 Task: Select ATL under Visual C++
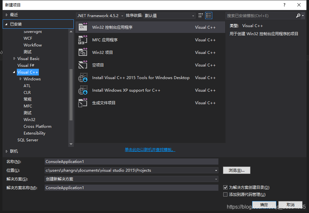[x=27, y=86]
